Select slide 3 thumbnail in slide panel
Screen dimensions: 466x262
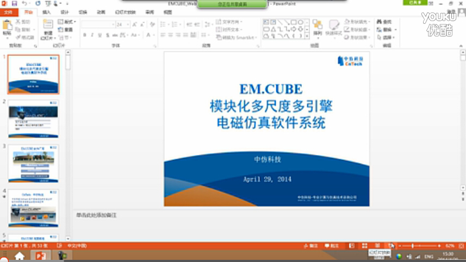pos(33,164)
